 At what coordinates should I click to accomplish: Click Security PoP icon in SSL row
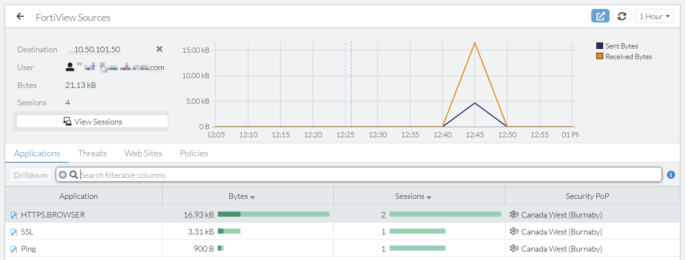click(514, 231)
